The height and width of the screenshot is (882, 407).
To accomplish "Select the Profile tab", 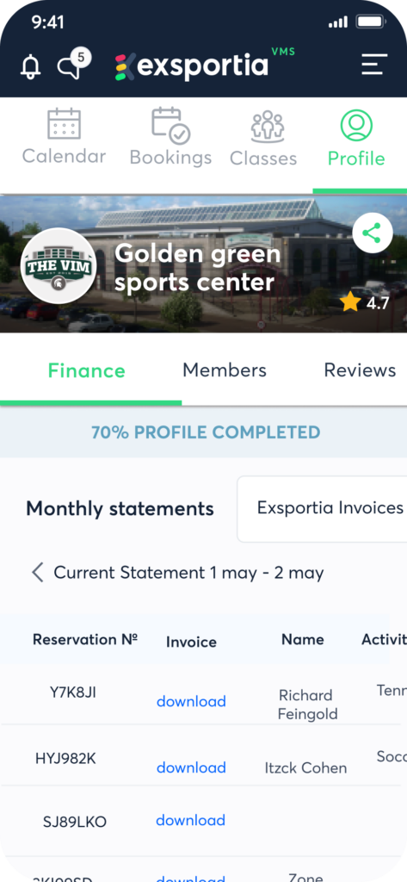I will pyautogui.click(x=356, y=139).
